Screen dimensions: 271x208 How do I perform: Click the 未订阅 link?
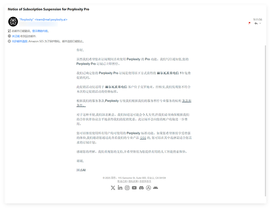(x=16, y=36)
